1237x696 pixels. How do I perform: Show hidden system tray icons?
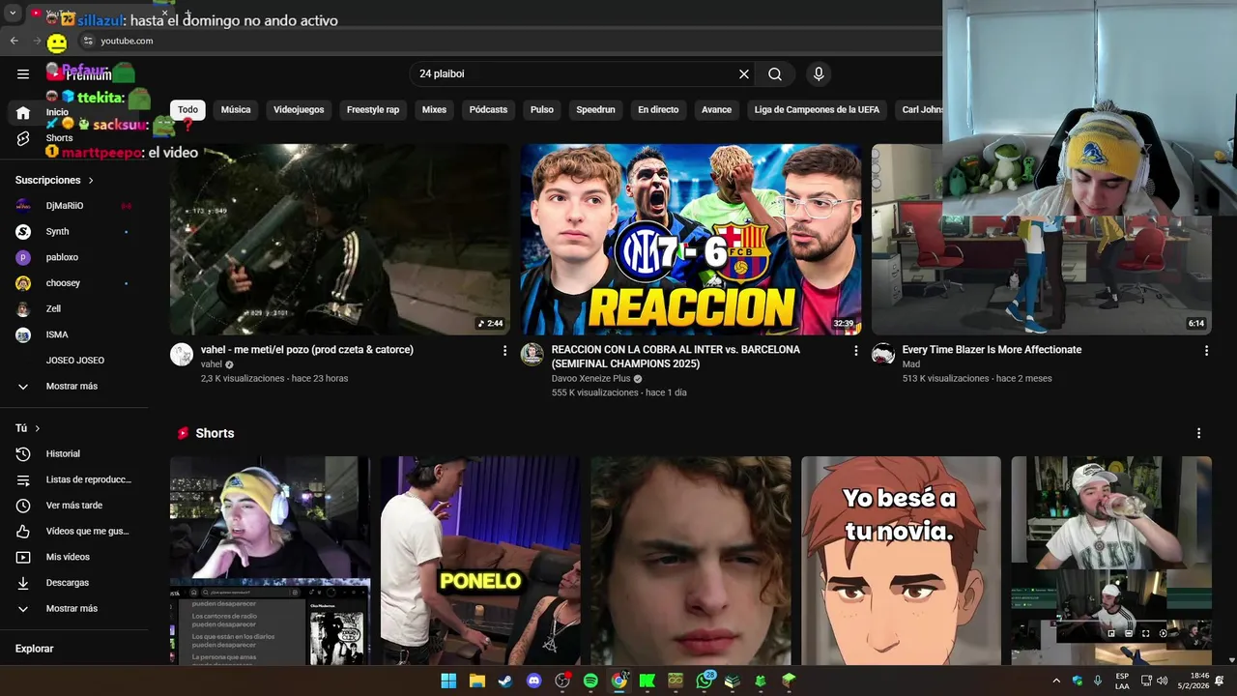1055,681
